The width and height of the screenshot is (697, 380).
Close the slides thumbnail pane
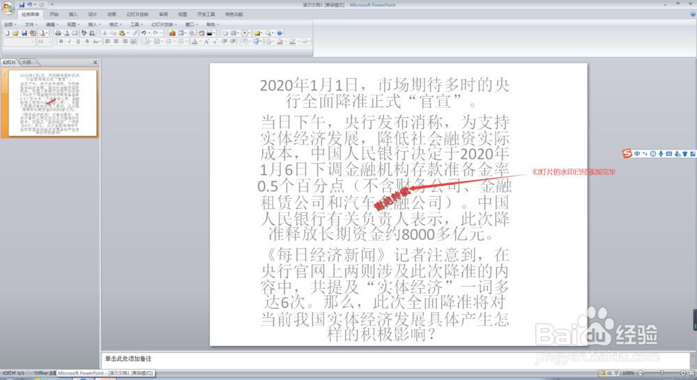pos(95,63)
